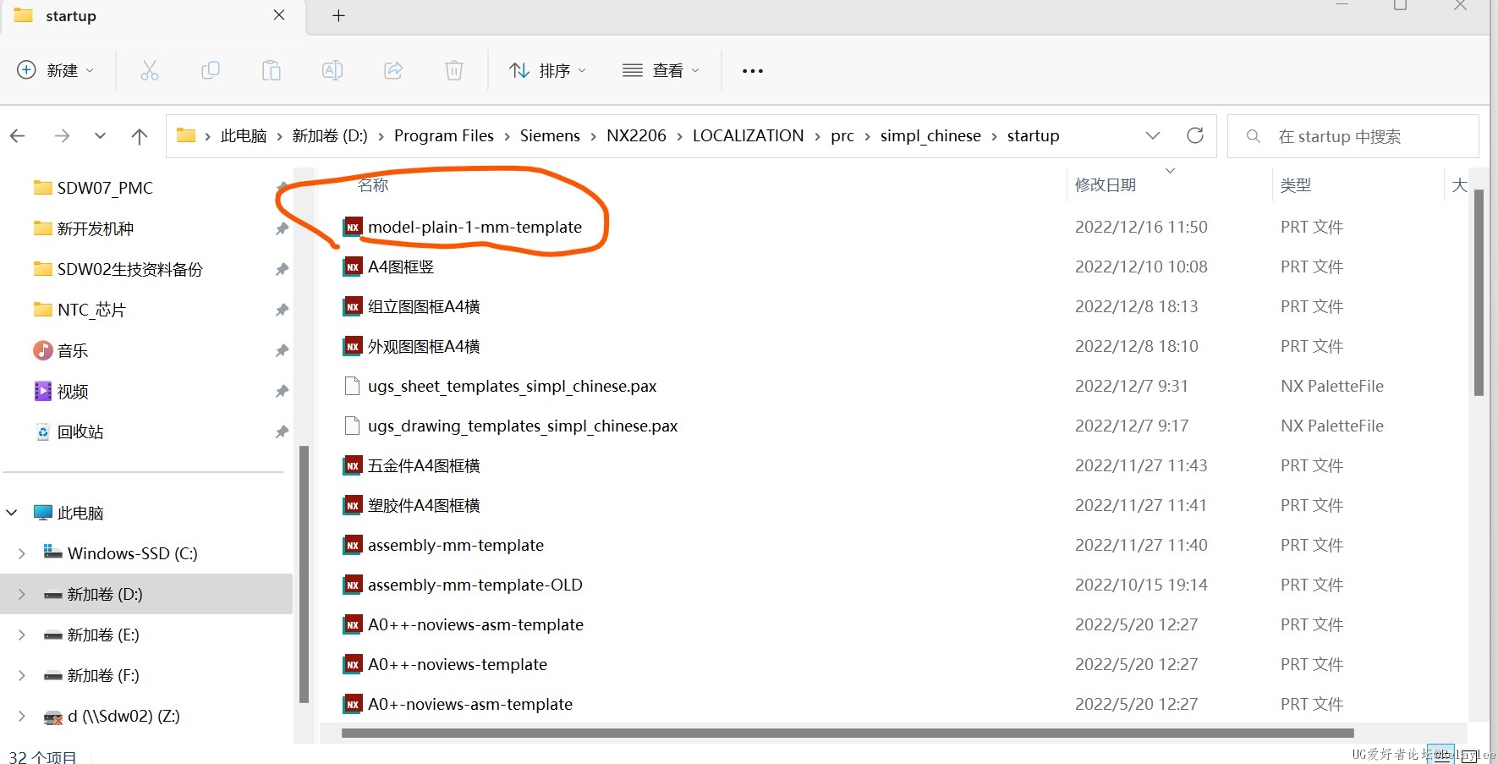Click 新加卷 (D:) breadcrumb segment
Screen dimensions: 1498x764
pos(330,135)
